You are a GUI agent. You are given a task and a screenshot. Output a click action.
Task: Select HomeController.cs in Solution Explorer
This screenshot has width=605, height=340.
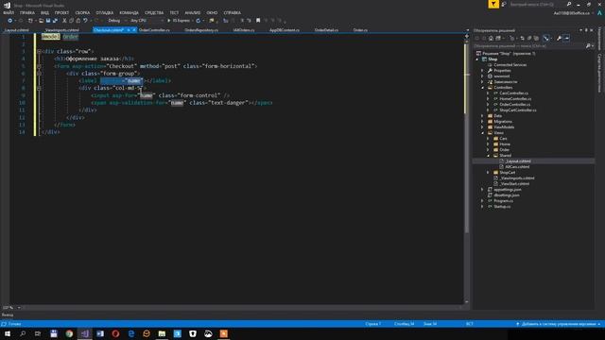pyautogui.click(x=514, y=98)
